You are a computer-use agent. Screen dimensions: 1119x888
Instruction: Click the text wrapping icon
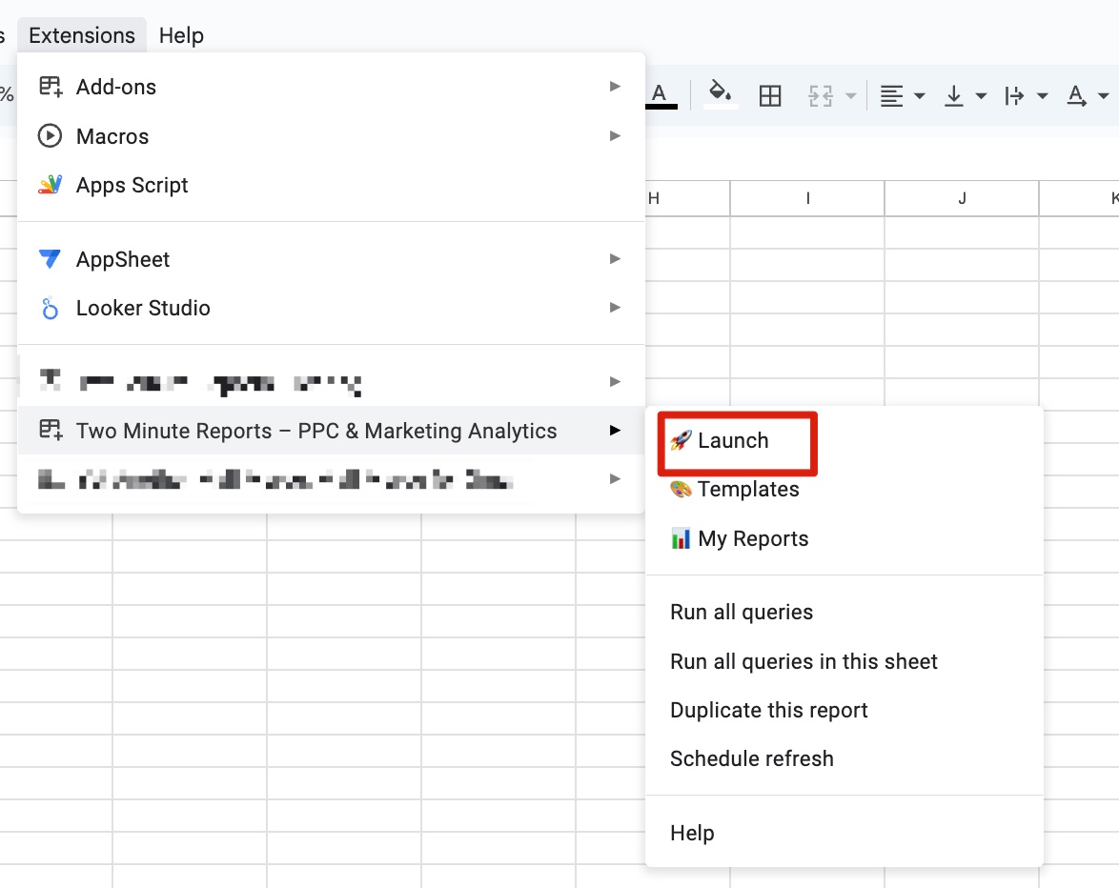coord(1015,95)
